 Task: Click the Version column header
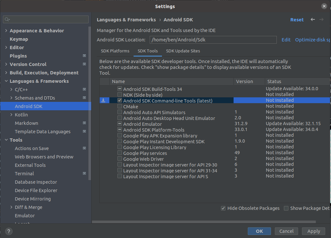(x=249, y=81)
